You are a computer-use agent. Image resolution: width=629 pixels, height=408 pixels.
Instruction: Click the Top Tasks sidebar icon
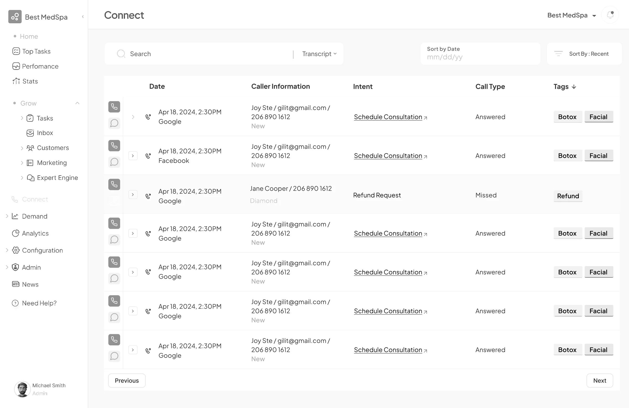pos(16,51)
